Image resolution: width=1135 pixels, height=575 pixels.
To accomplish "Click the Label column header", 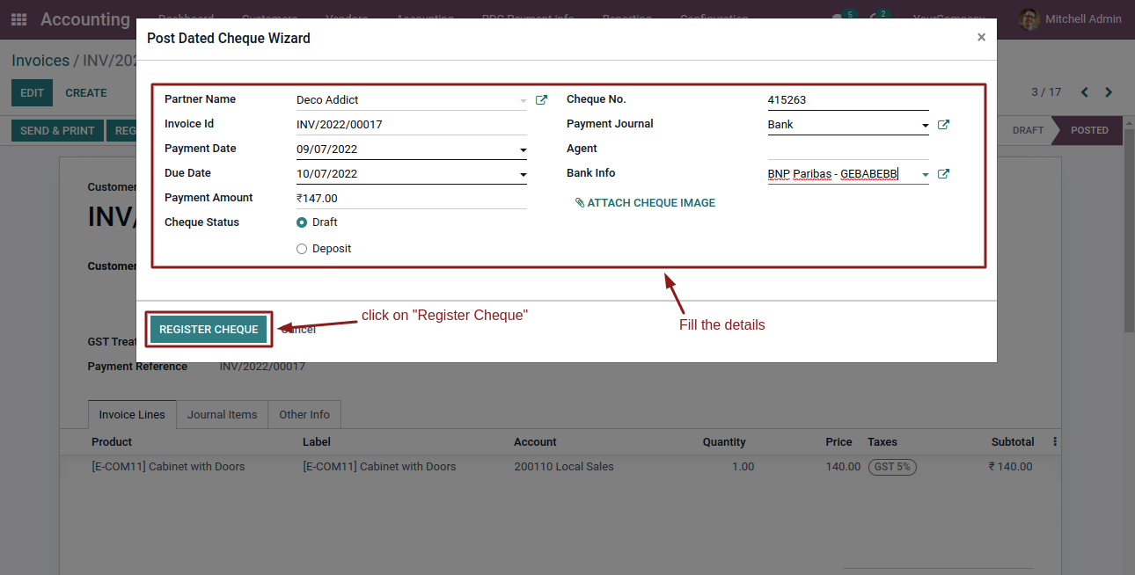I will [317, 442].
